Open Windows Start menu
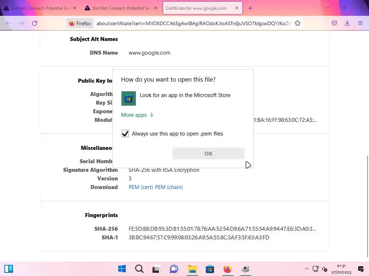Image resolution: width=369 pixels, height=276 pixels. click(x=122, y=269)
